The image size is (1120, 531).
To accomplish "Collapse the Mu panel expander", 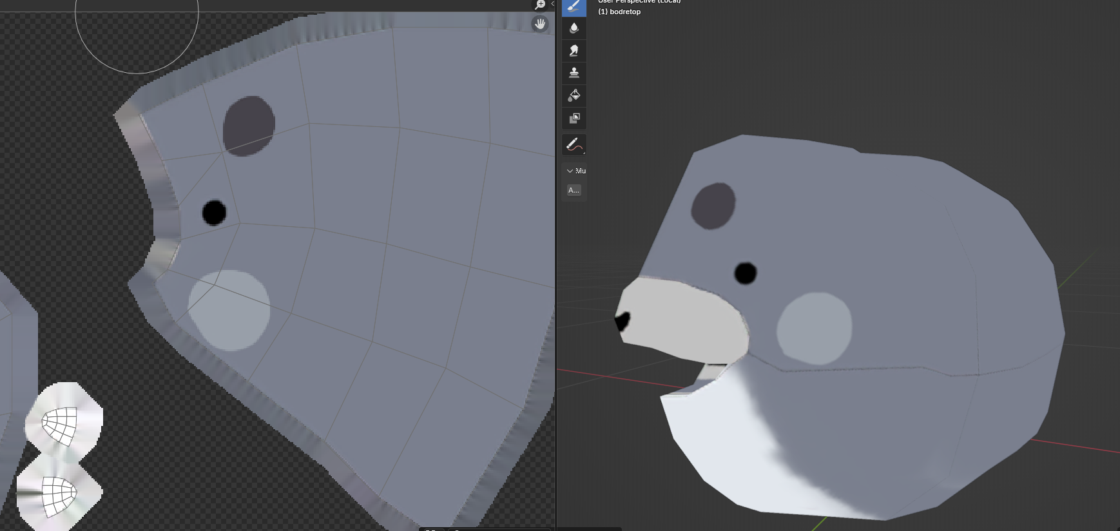I will click(x=570, y=171).
